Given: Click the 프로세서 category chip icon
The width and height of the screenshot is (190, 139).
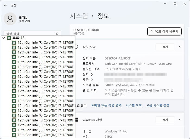Looking at the screenshot, I should pyautogui.click(x=9, y=38).
